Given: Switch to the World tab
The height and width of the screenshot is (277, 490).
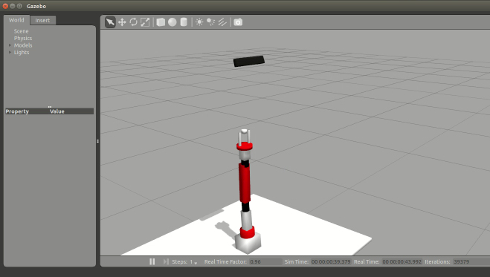Looking at the screenshot, I should click(x=16, y=20).
